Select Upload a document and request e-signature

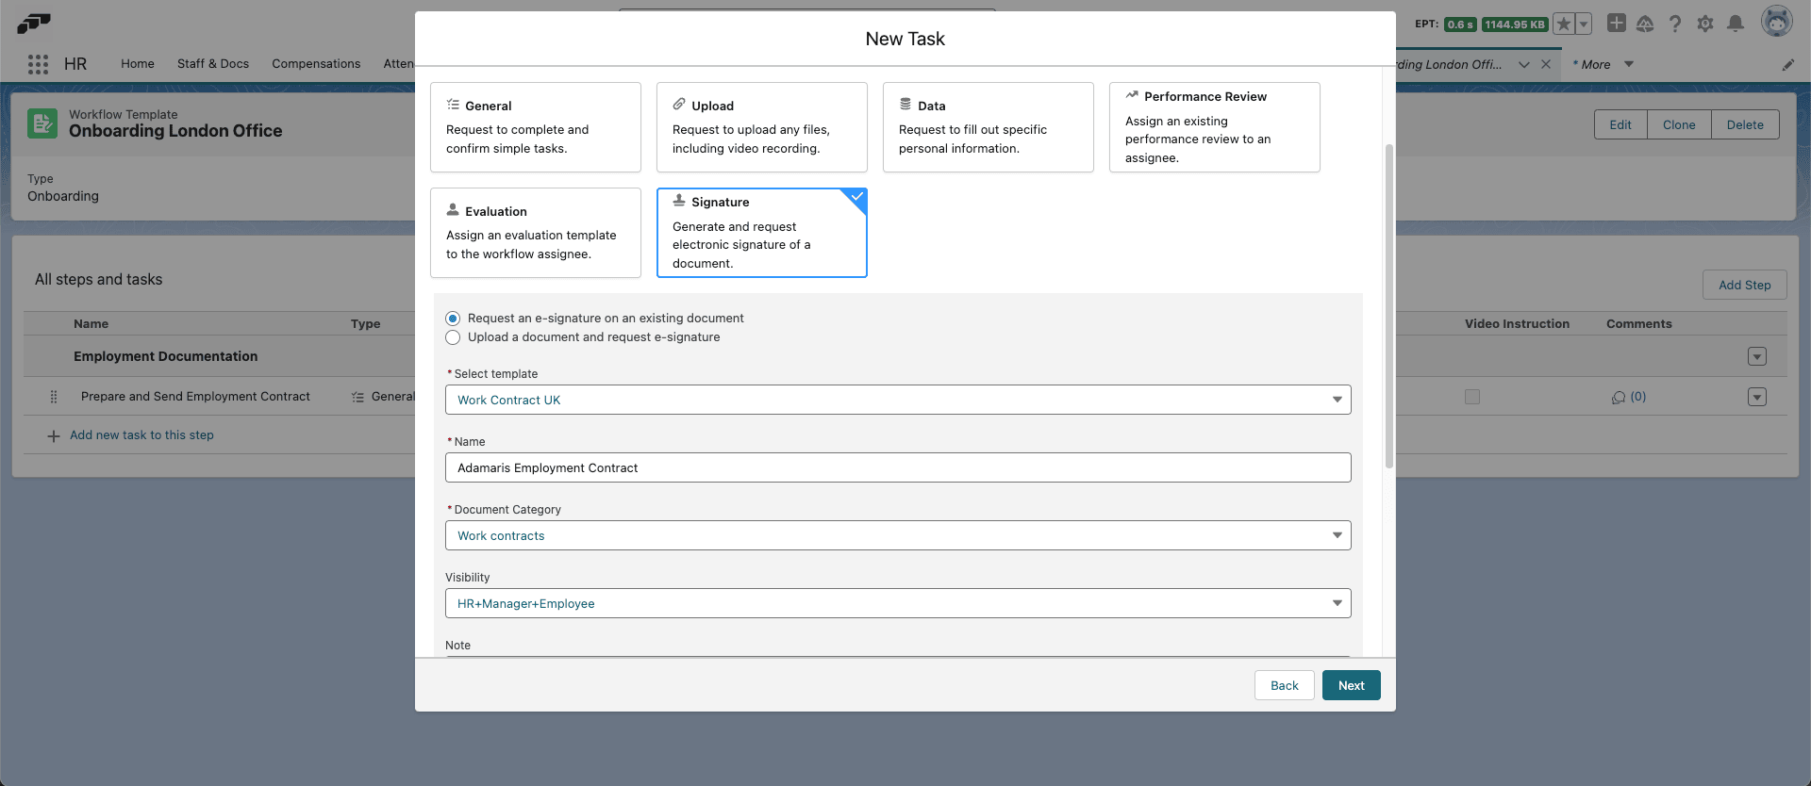(453, 337)
